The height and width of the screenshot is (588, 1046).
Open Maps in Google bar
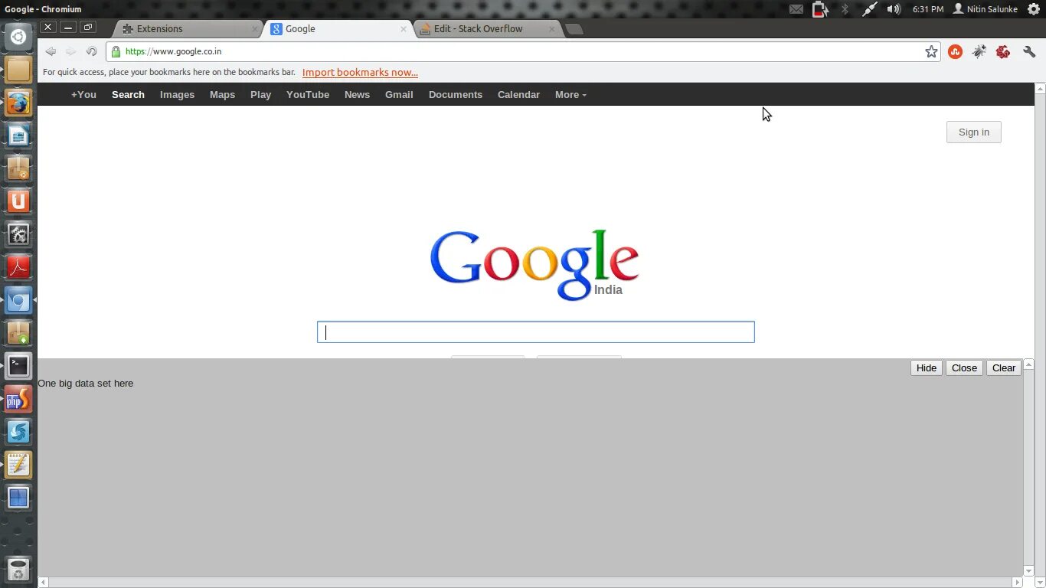pyautogui.click(x=222, y=95)
